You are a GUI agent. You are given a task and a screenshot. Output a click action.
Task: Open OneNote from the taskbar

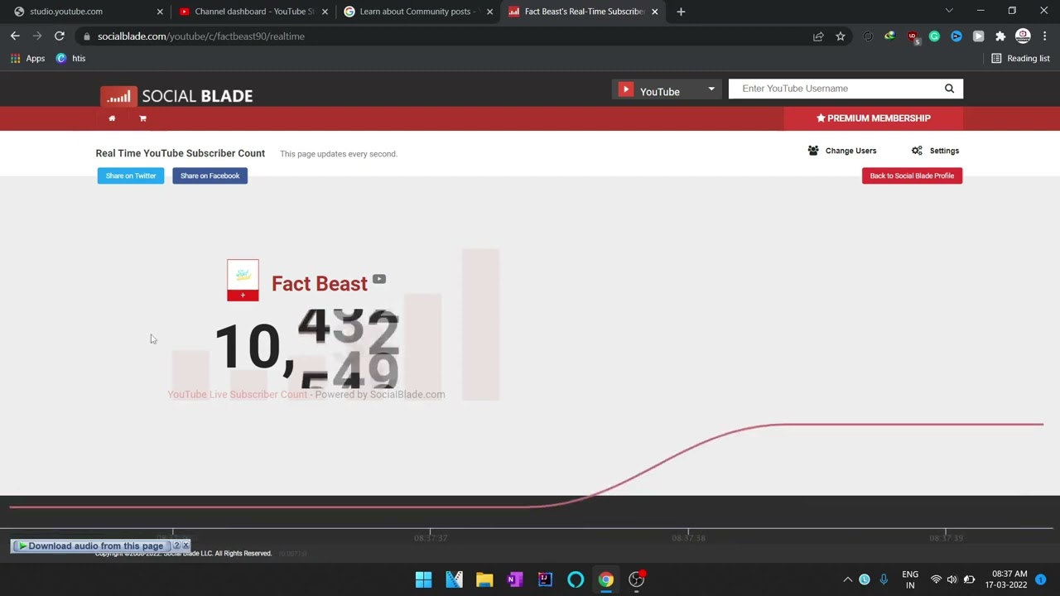point(514,579)
